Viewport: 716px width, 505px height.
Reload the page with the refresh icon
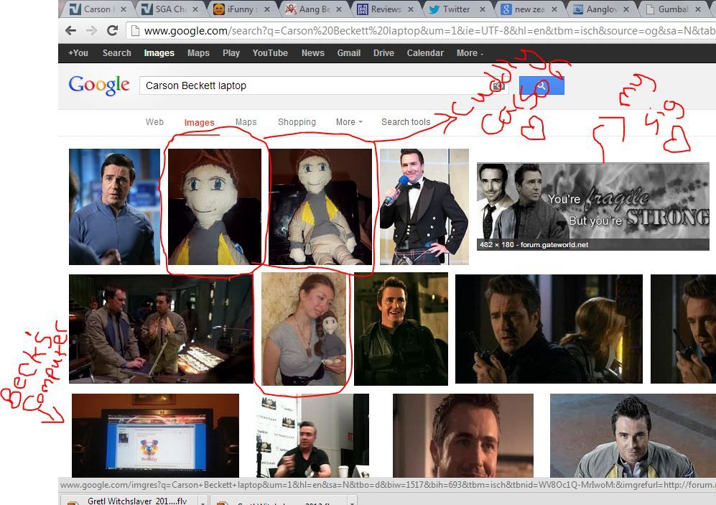112,31
